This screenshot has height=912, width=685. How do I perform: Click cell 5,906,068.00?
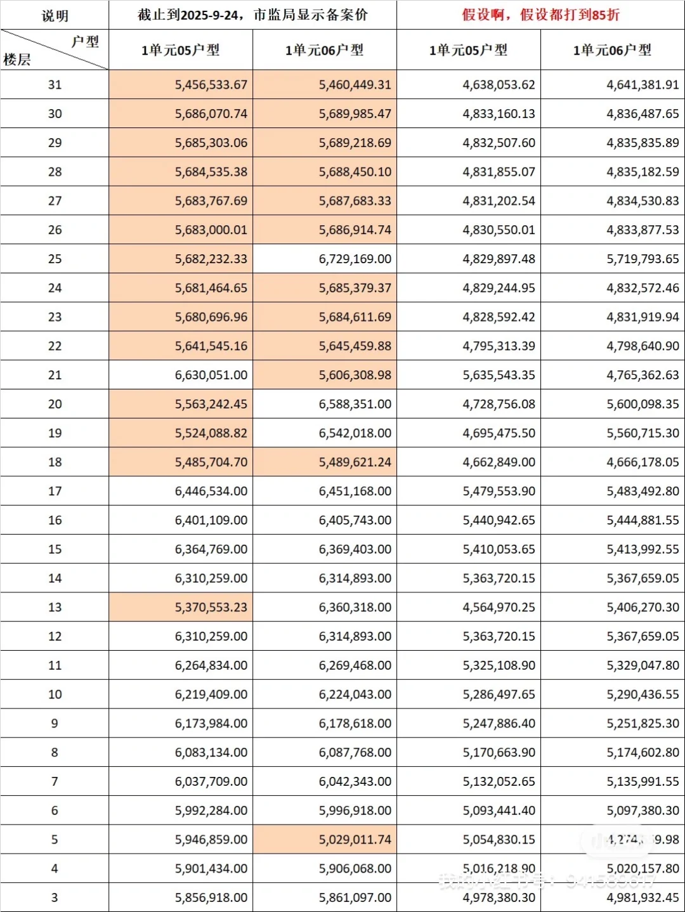coord(325,869)
